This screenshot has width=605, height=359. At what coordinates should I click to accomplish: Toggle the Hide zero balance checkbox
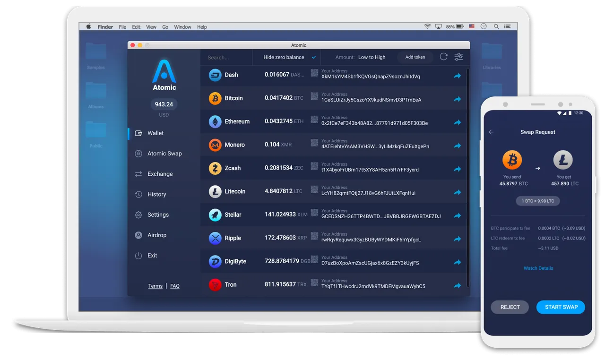(x=313, y=57)
